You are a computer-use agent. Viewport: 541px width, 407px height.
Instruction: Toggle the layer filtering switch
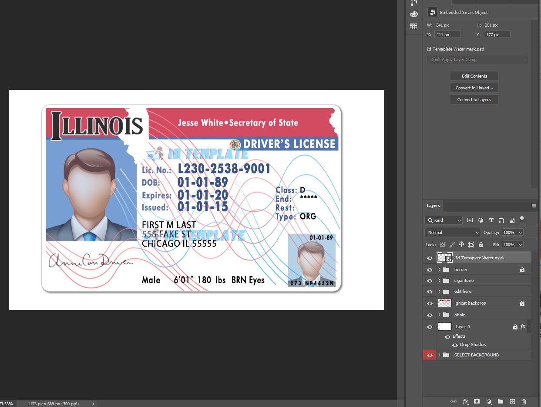pos(522,219)
